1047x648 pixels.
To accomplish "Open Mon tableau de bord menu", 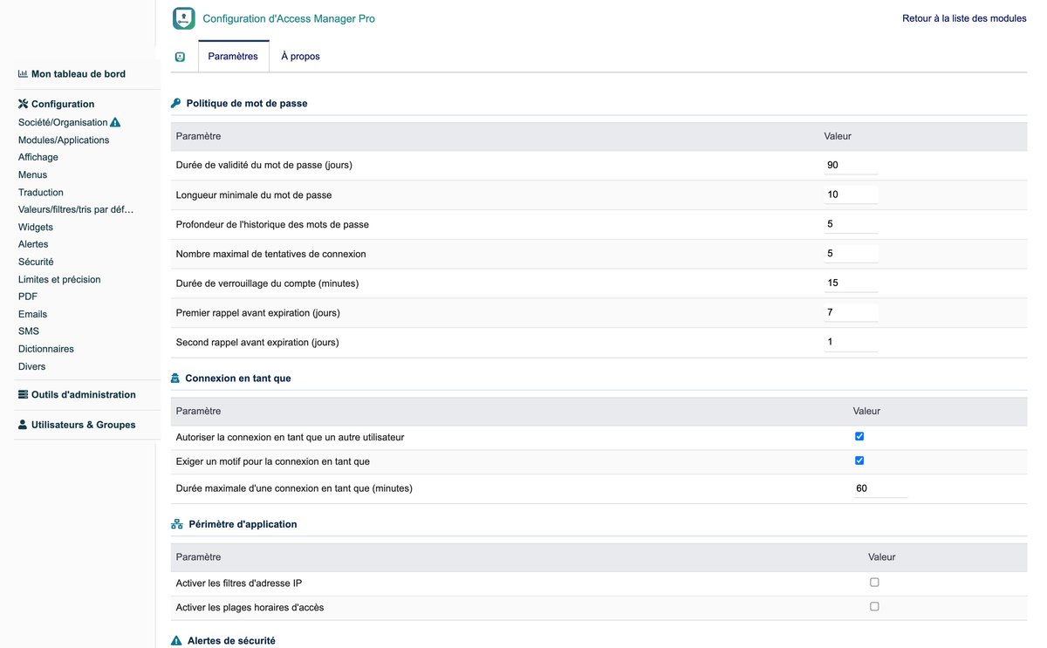I will pos(79,74).
